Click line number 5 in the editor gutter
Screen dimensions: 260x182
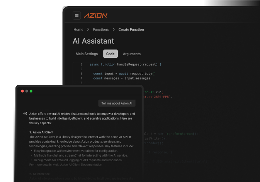(82, 83)
